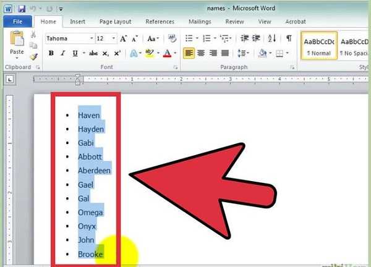Open the font color dropdown arrow
The height and width of the screenshot is (267, 371).
(x=175, y=53)
